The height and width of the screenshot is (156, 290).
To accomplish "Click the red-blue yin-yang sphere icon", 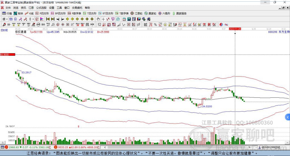I will pyautogui.click(x=221, y=24).
